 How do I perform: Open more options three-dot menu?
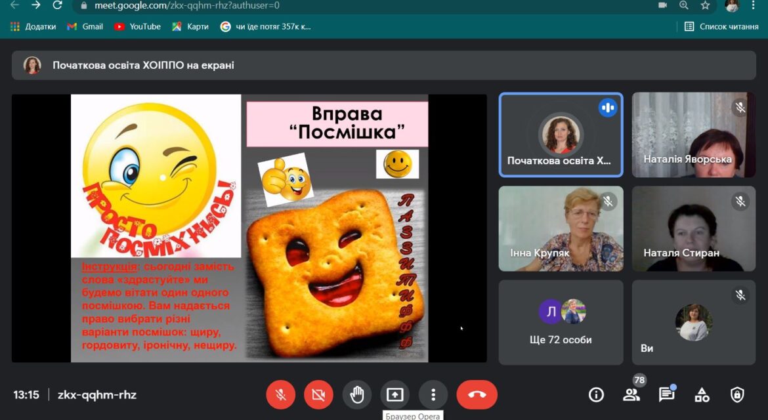coord(433,394)
